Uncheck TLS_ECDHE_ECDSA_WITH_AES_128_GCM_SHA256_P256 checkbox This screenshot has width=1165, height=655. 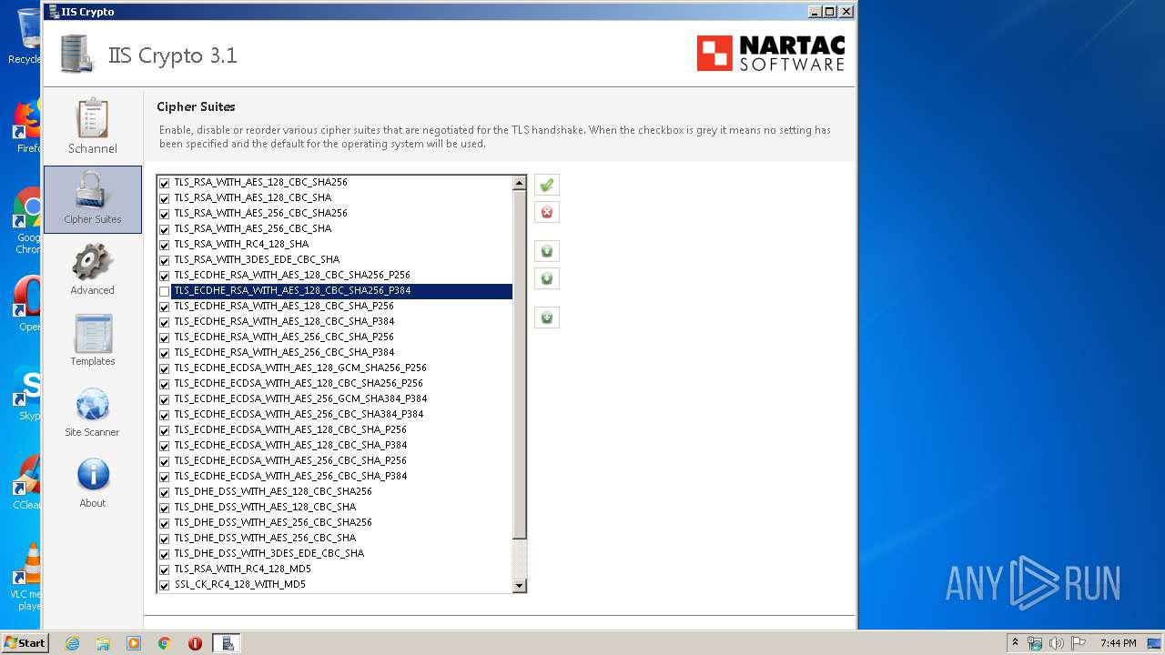point(165,368)
